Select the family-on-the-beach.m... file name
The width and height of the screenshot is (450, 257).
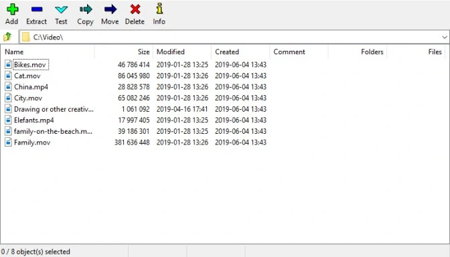[53, 131]
